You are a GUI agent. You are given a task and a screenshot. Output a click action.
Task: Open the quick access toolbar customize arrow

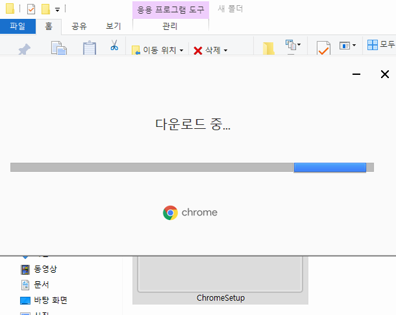pyautogui.click(x=58, y=10)
